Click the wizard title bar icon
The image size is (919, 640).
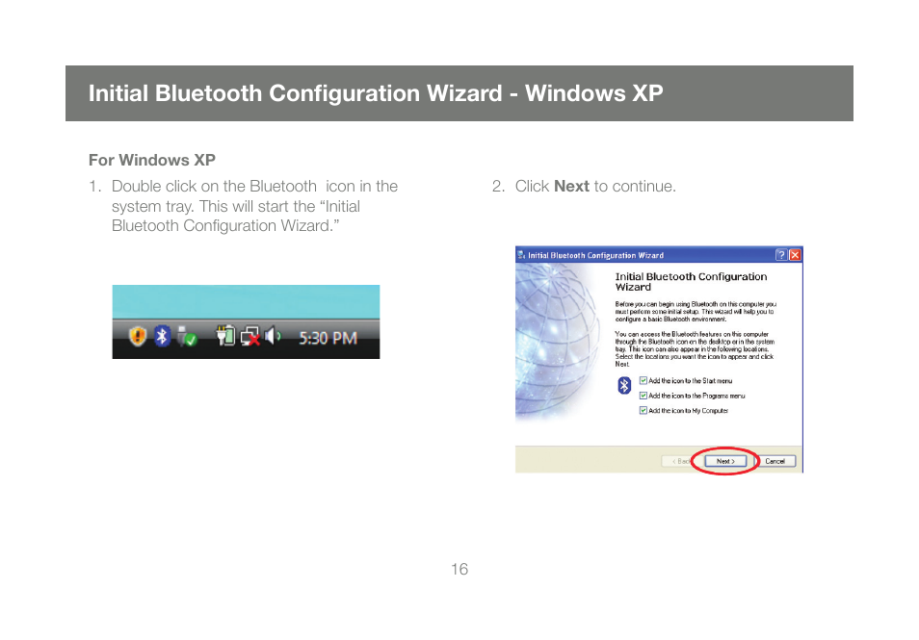pos(521,255)
